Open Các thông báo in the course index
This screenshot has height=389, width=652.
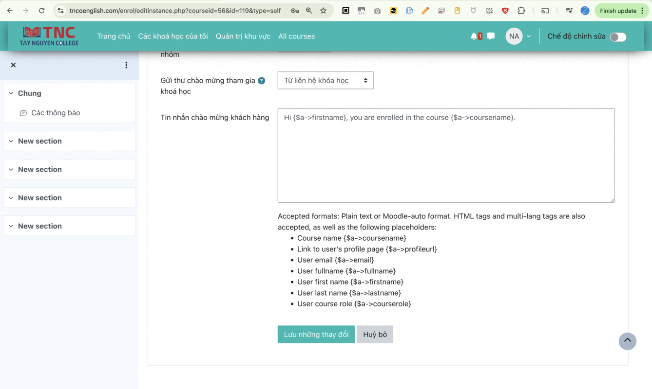(56, 113)
